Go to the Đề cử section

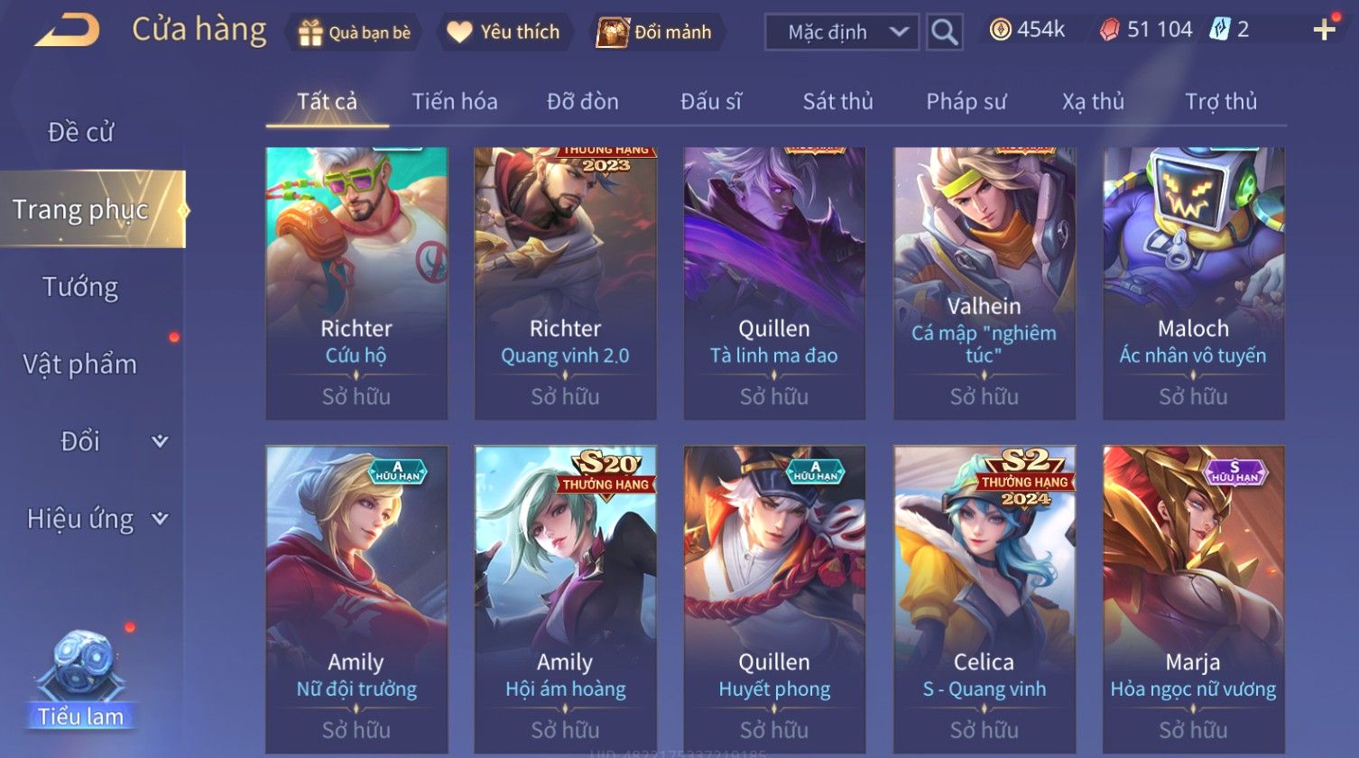80,132
